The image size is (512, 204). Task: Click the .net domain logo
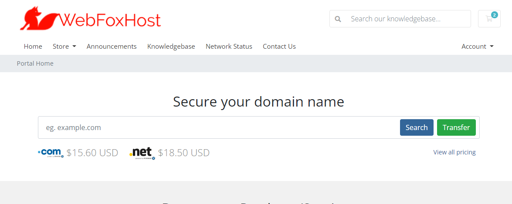coord(142,152)
